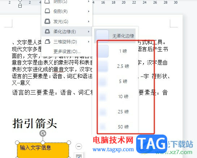The width and height of the screenshot is (197, 158).
Task: Click ruler mark 20
Action: click(x=124, y=3)
